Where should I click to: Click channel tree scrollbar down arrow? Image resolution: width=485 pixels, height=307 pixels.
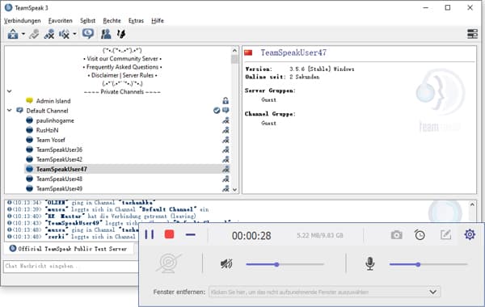click(x=234, y=190)
